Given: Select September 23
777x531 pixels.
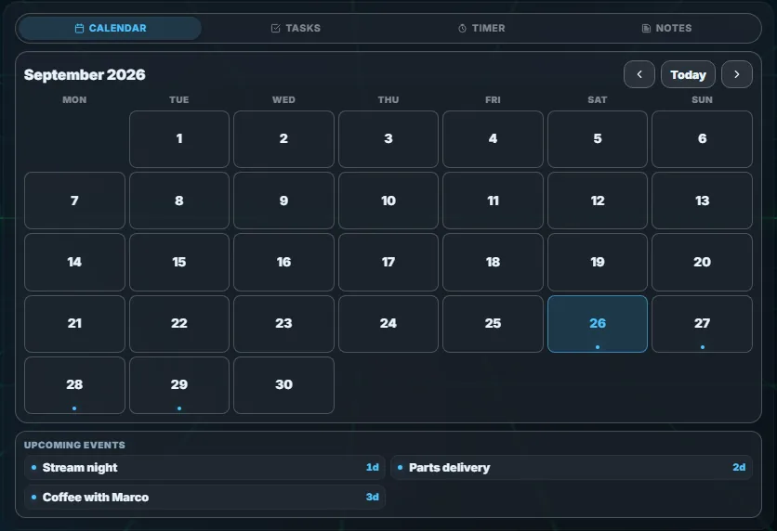Looking at the screenshot, I should coord(283,324).
